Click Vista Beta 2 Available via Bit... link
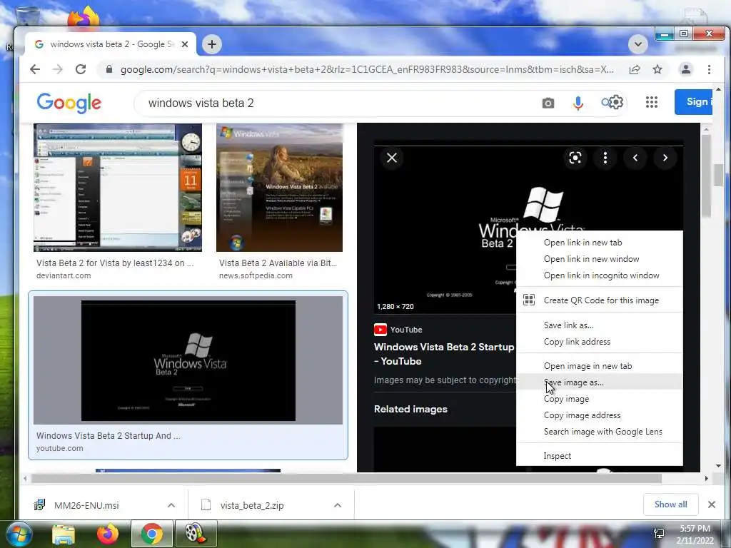This screenshot has height=548, width=731. [x=278, y=263]
